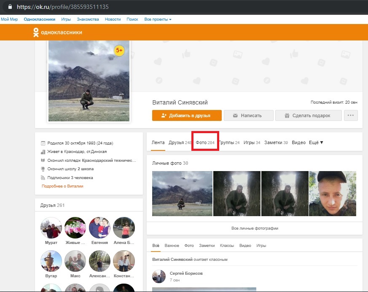Click Сделать подарок button

[x=309, y=115]
